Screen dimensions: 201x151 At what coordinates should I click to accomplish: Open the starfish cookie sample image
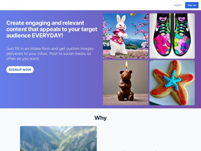tap(172, 83)
